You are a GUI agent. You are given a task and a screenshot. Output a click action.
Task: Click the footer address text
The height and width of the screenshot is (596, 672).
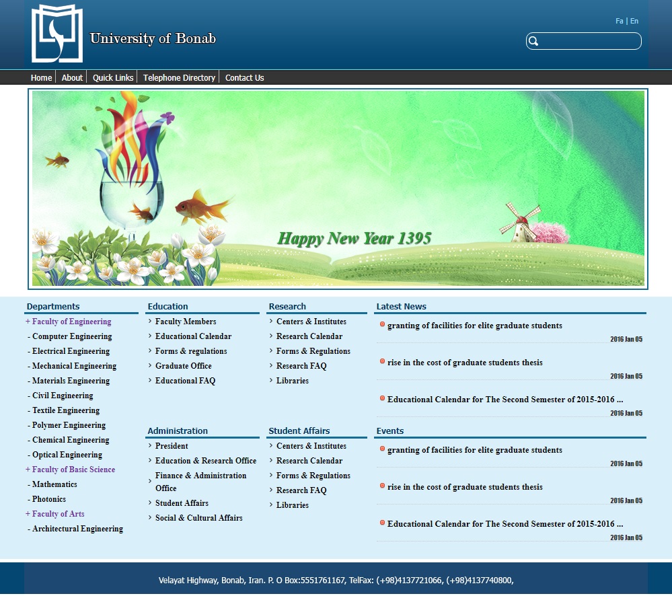click(x=336, y=580)
